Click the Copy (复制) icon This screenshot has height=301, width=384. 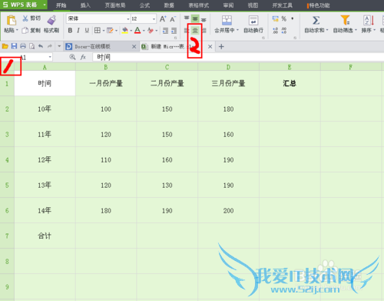25,31
